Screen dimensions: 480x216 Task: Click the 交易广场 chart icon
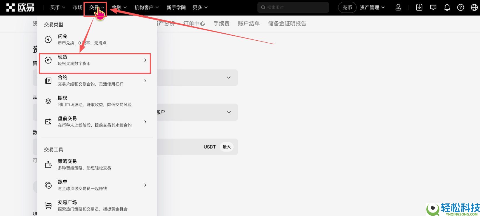pyautogui.click(x=48, y=205)
